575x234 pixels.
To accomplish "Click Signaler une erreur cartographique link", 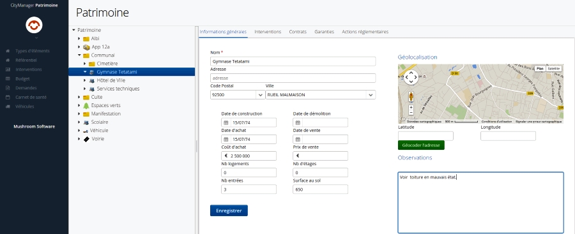I will (x=539, y=122).
